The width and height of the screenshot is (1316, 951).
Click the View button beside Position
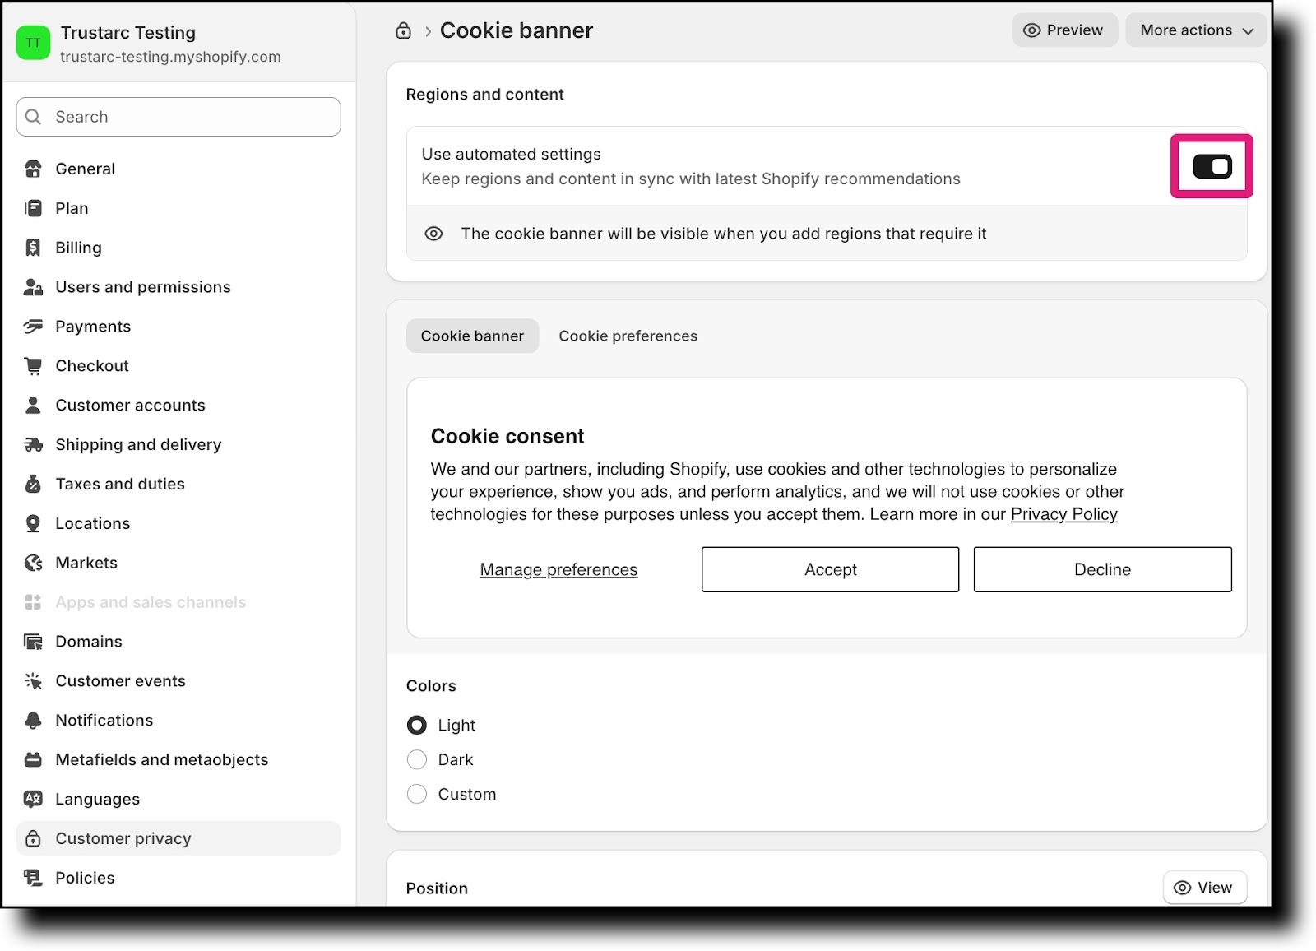[x=1204, y=888]
